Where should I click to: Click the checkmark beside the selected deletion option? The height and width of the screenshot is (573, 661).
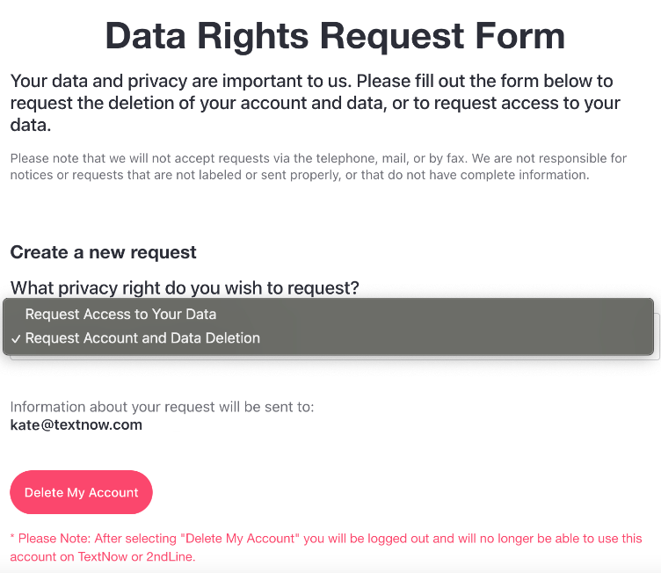tap(16, 339)
